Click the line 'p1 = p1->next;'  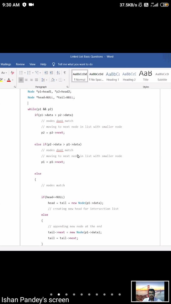tap(53, 162)
